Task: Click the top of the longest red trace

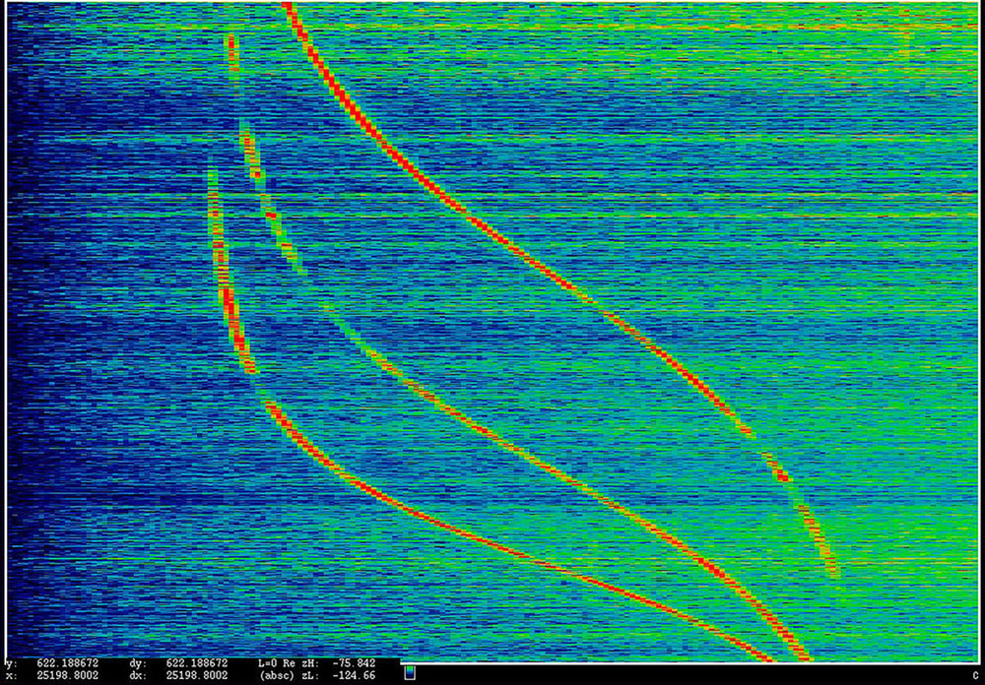Action: click(289, 8)
